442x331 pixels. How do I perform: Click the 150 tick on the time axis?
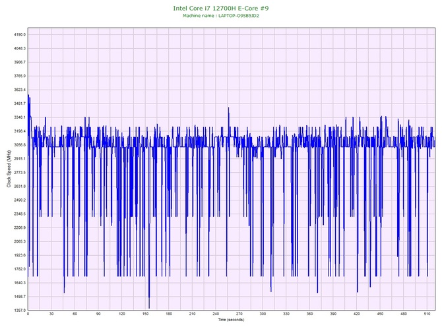(145, 314)
